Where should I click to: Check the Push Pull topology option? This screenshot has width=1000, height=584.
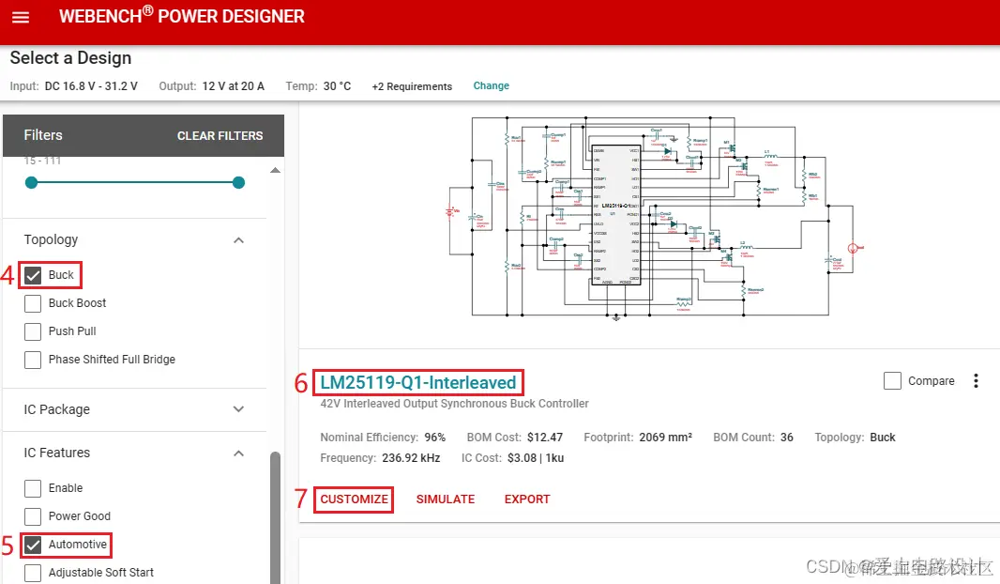tap(33, 331)
